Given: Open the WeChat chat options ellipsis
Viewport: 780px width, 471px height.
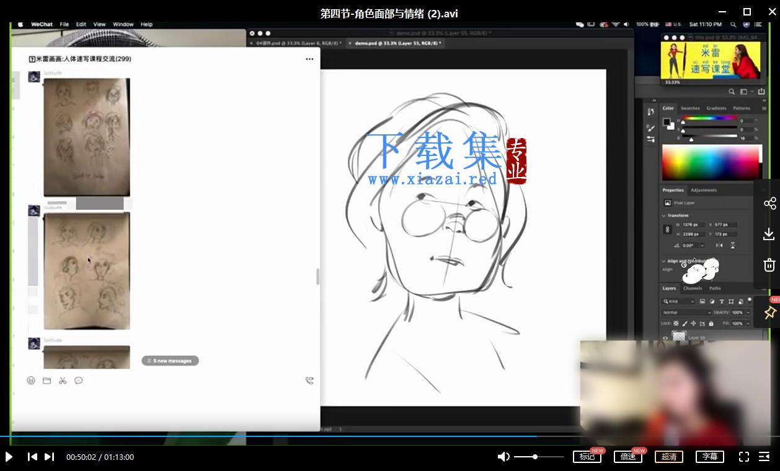Looking at the screenshot, I should [309, 59].
